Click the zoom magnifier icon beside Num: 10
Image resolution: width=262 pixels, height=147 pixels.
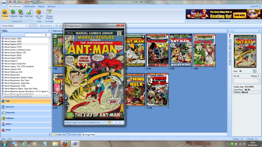click(x=255, y=71)
